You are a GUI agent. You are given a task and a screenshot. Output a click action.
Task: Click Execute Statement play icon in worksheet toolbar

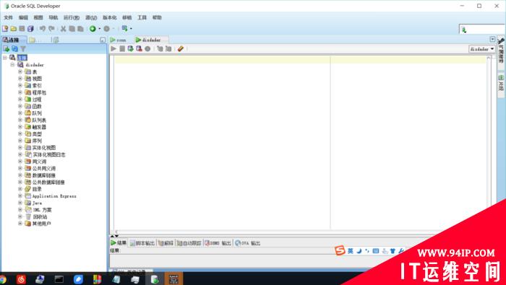tap(113, 48)
